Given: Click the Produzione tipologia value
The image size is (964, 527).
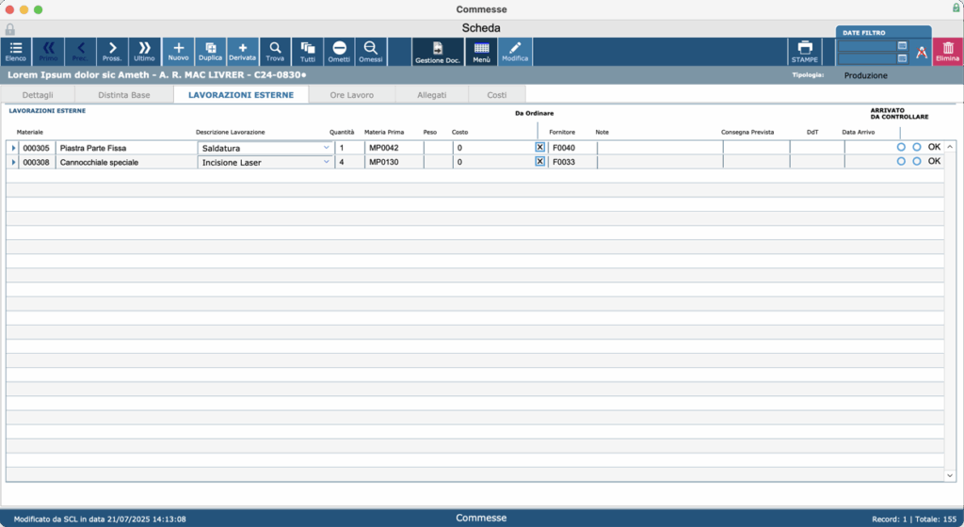Looking at the screenshot, I should 866,75.
